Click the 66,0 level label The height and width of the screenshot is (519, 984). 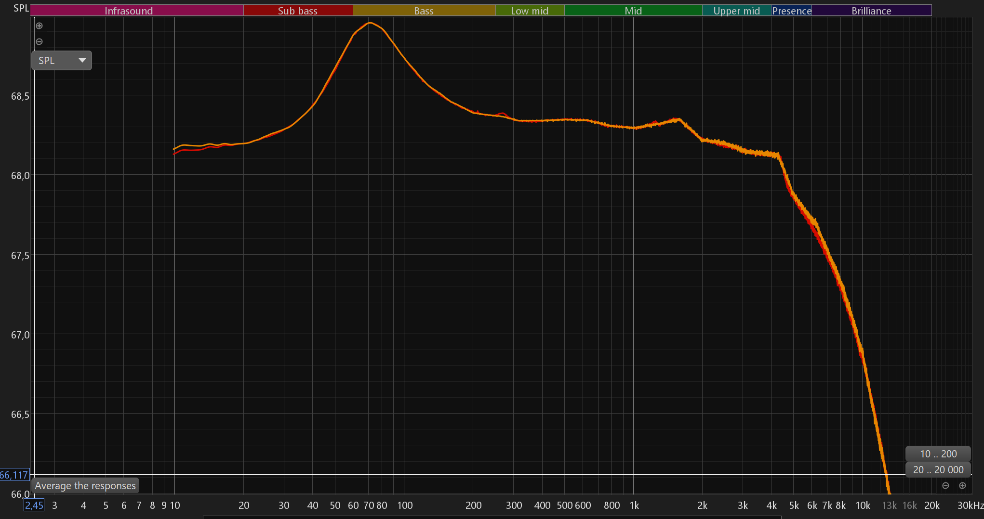(x=20, y=494)
